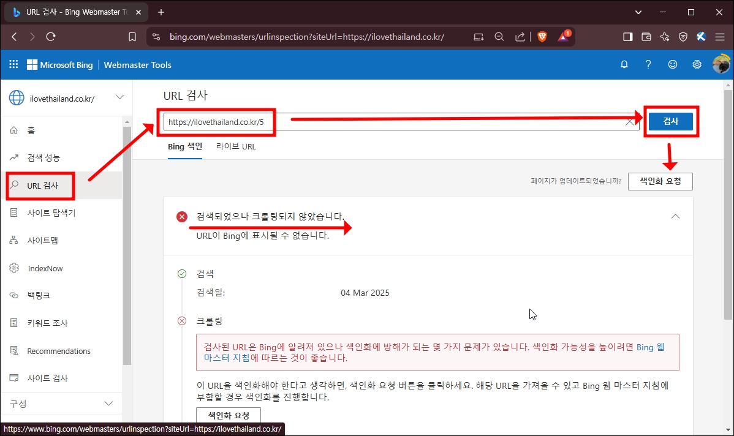Send feedback using the smiley face icon
The width and height of the screenshot is (734, 436).
coord(672,64)
